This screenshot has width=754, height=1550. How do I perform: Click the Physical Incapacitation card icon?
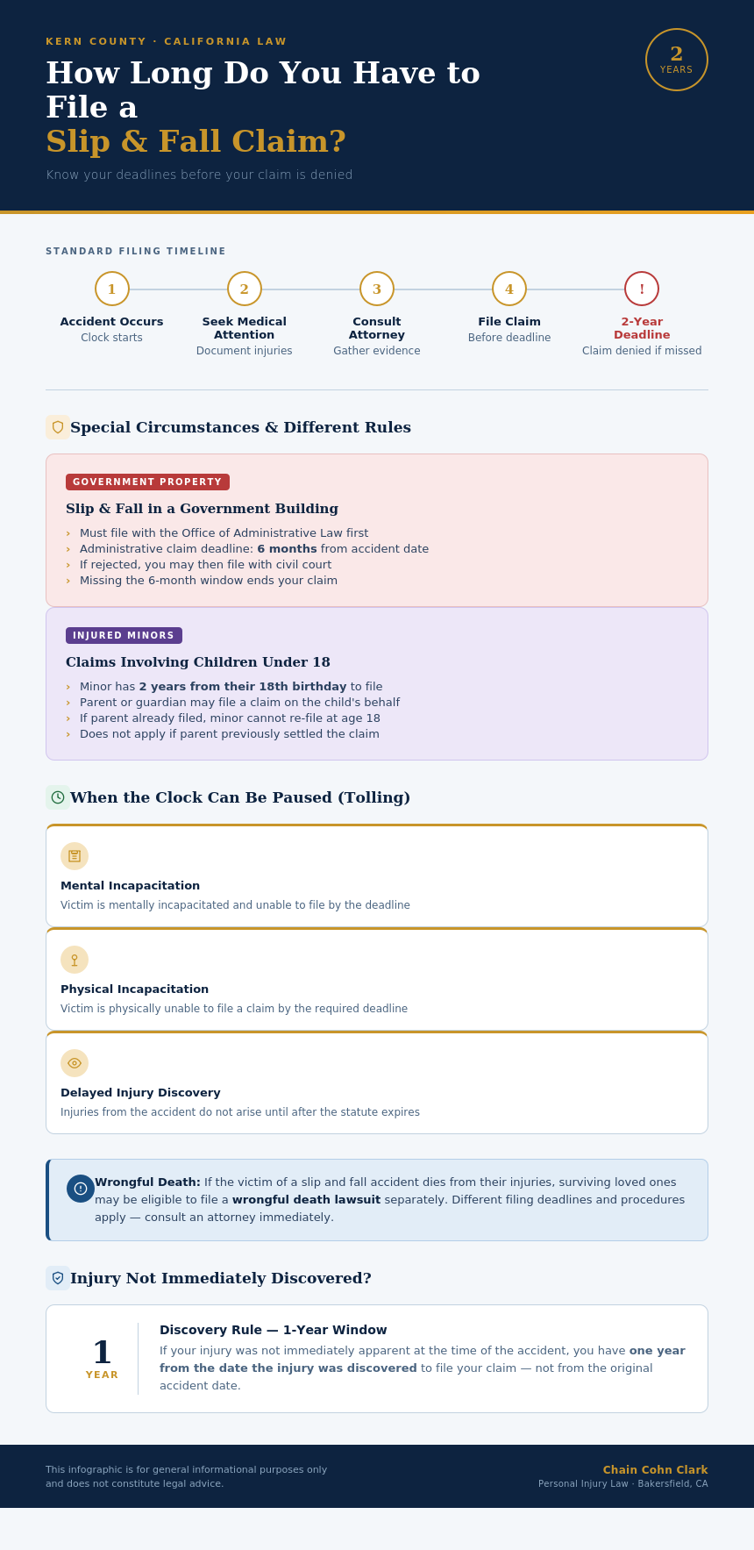click(x=75, y=960)
